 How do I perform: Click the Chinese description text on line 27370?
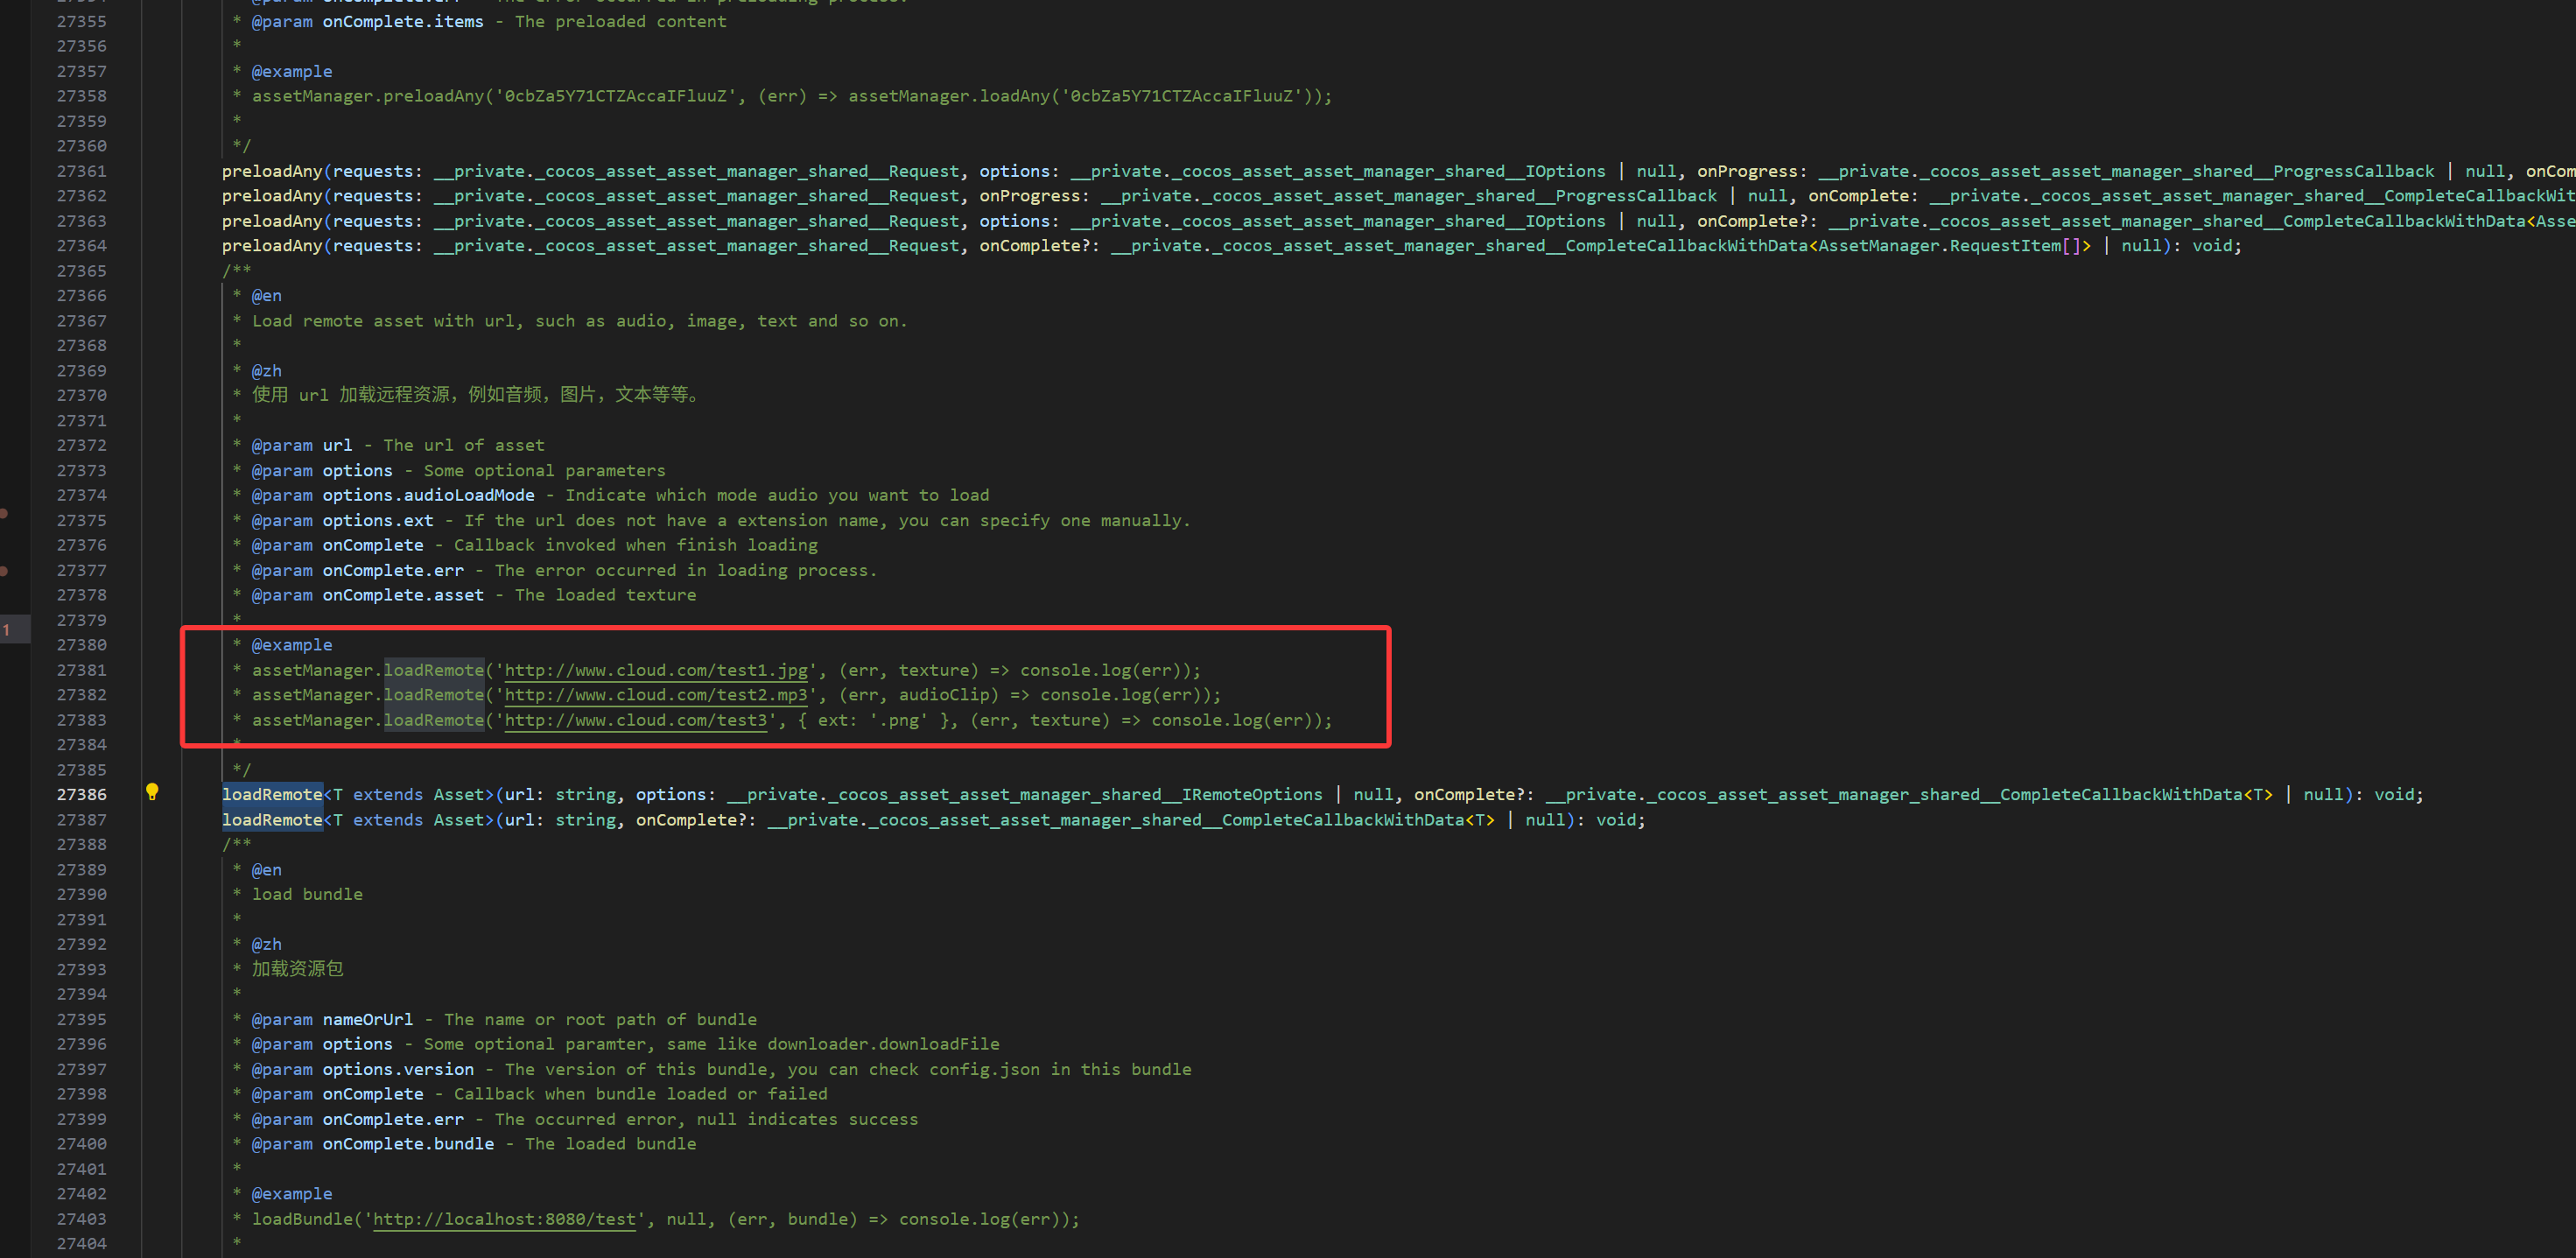[x=475, y=395]
